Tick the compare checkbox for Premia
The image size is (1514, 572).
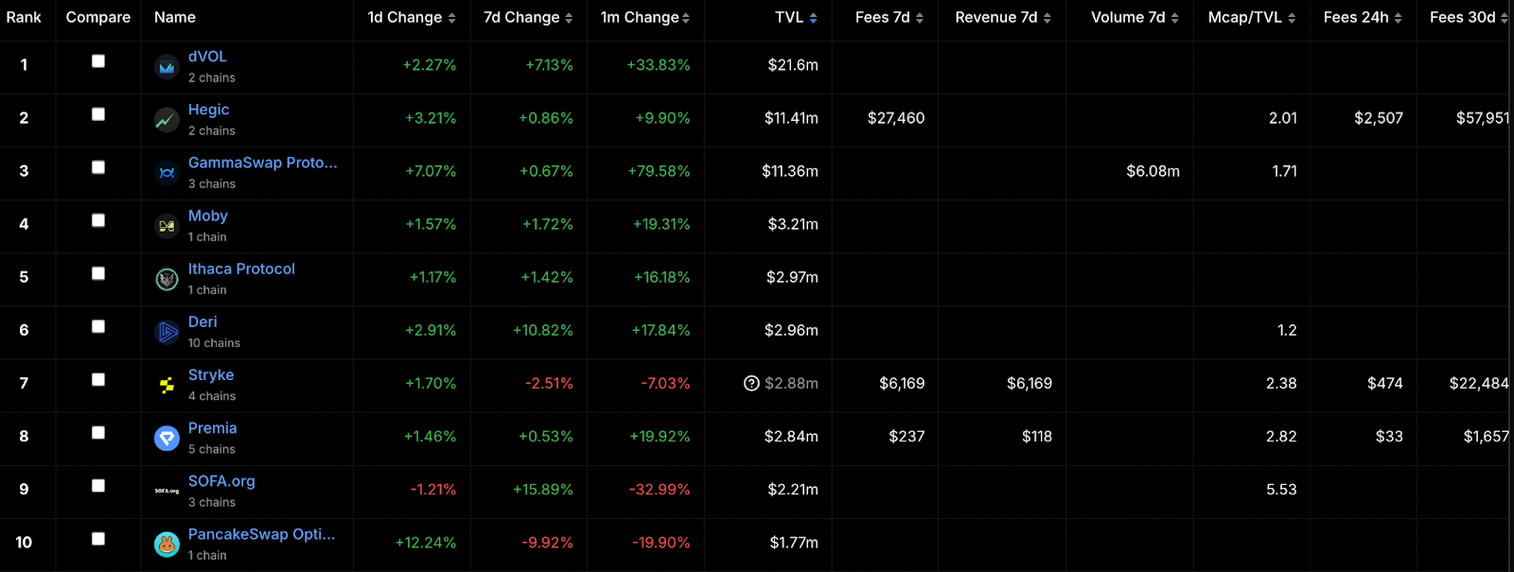[98, 433]
